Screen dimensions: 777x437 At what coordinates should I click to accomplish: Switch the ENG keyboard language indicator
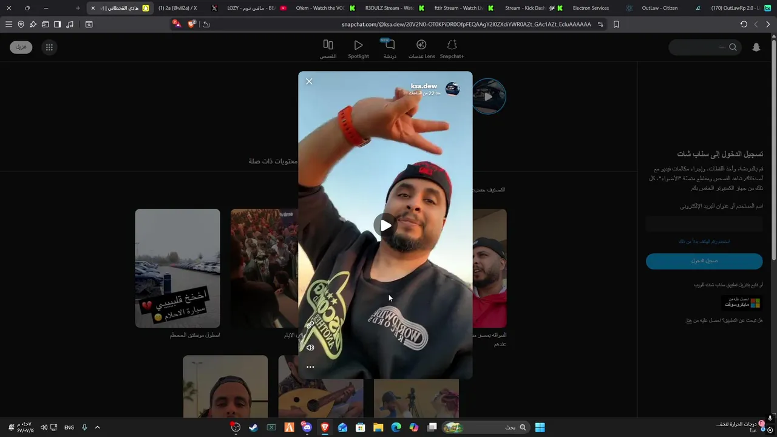[x=69, y=427]
